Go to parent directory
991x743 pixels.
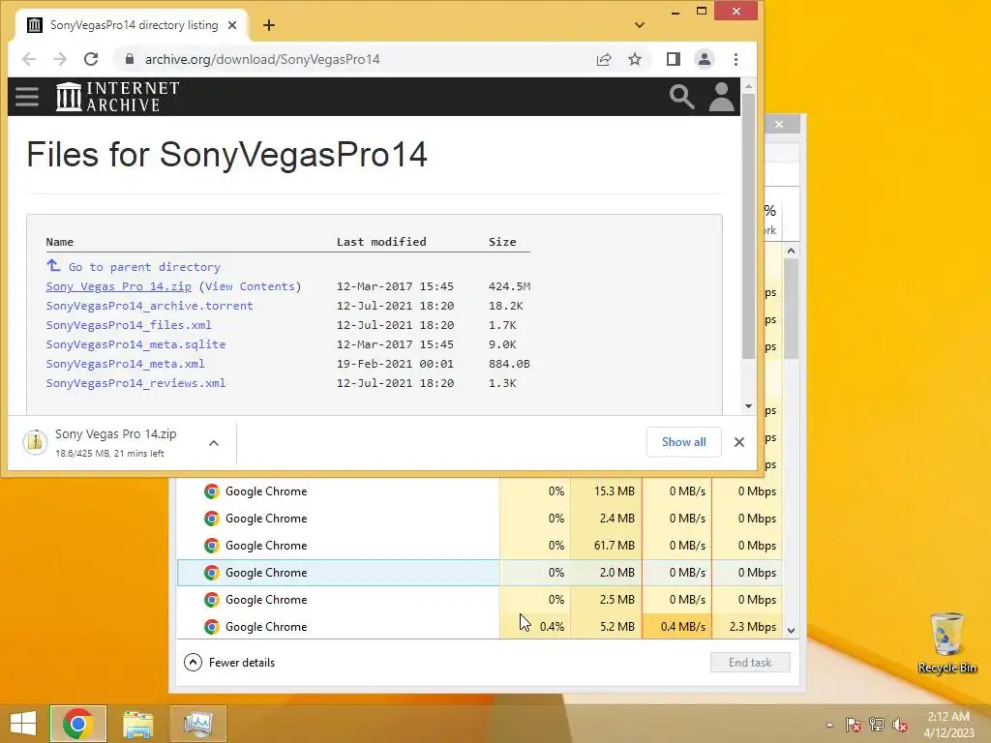[x=144, y=267]
